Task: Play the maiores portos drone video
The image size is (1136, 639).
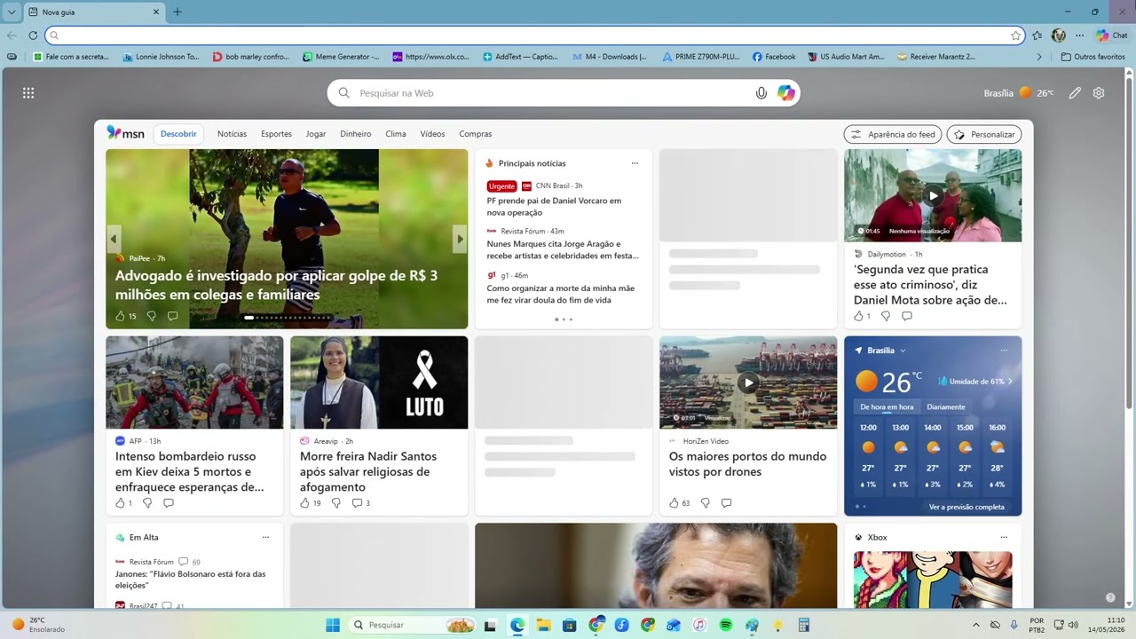Action: tap(748, 383)
